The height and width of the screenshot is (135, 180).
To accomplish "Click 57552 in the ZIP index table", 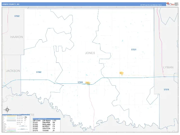I will click(35, 125).
